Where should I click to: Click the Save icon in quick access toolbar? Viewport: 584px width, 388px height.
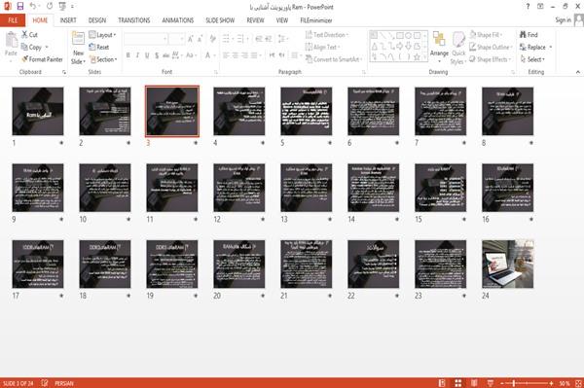[x=19, y=7]
